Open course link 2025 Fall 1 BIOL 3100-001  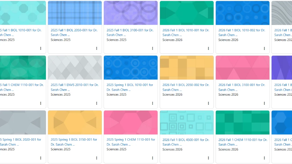pos(130,32)
